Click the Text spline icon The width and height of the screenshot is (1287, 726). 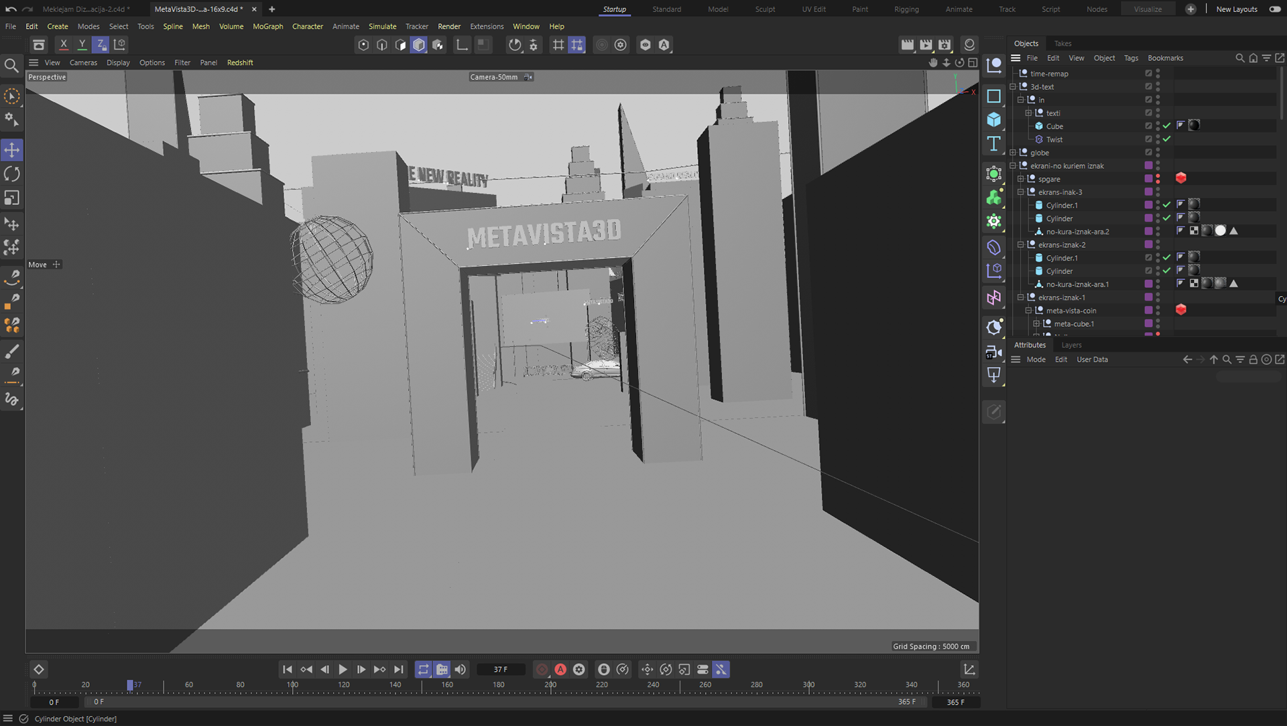(x=994, y=144)
